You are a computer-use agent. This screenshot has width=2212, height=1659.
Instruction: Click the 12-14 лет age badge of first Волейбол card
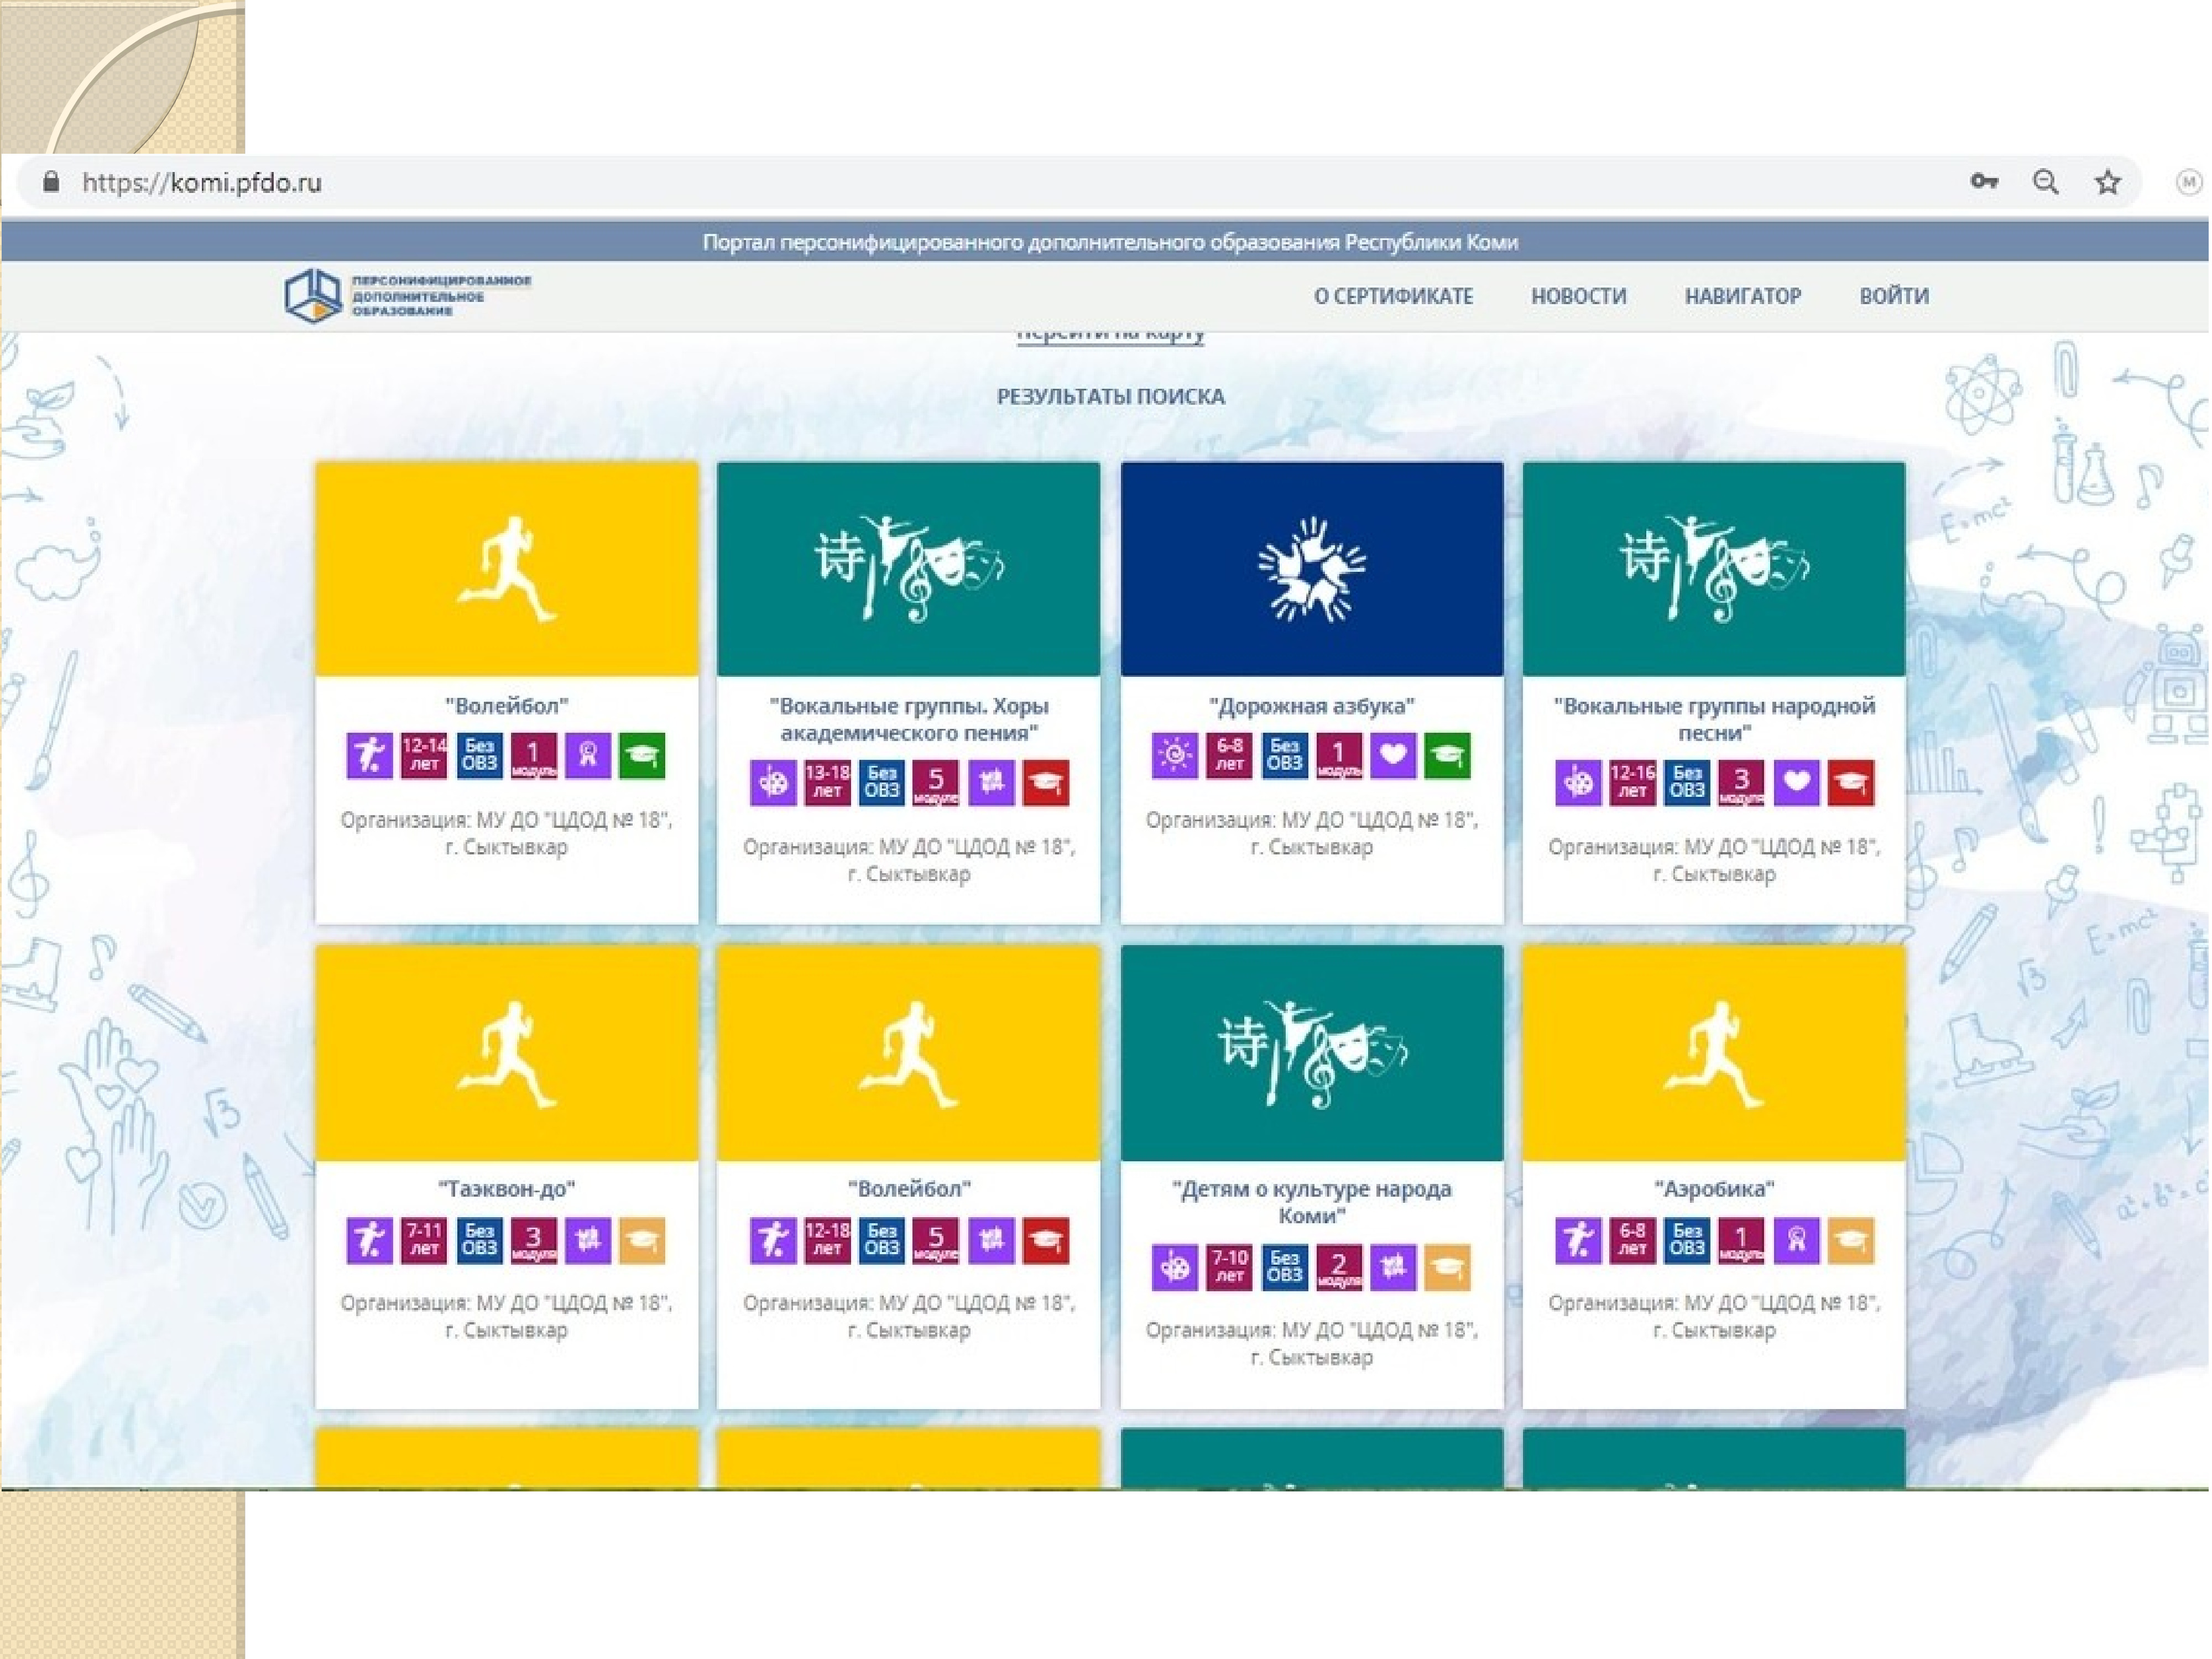pyautogui.click(x=424, y=756)
